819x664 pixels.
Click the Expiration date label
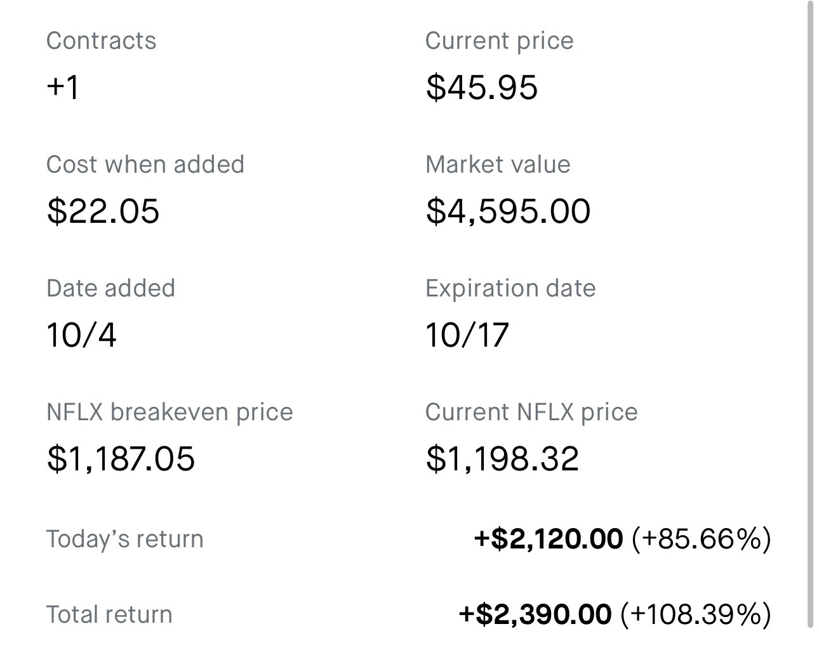(x=510, y=288)
